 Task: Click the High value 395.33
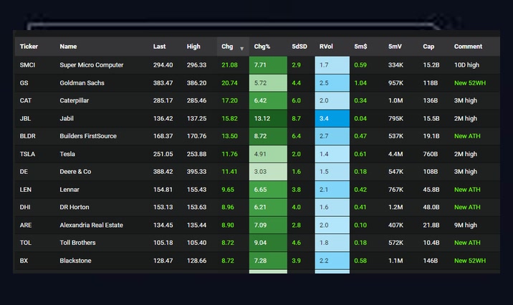[x=196, y=172]
